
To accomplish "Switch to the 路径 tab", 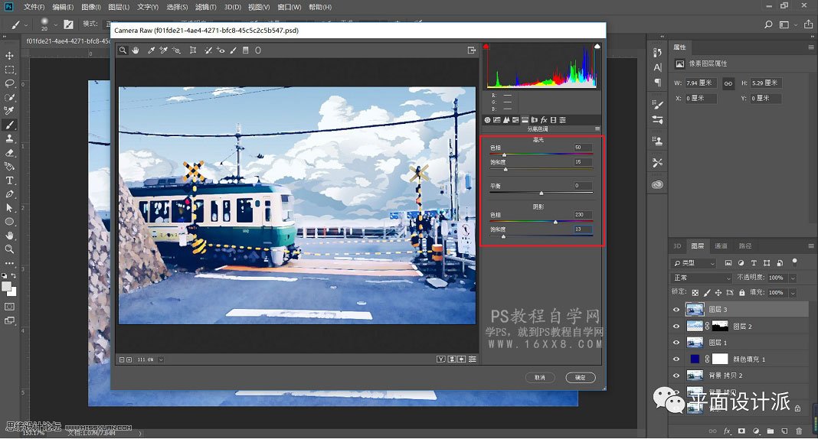I will pos(745,246).
